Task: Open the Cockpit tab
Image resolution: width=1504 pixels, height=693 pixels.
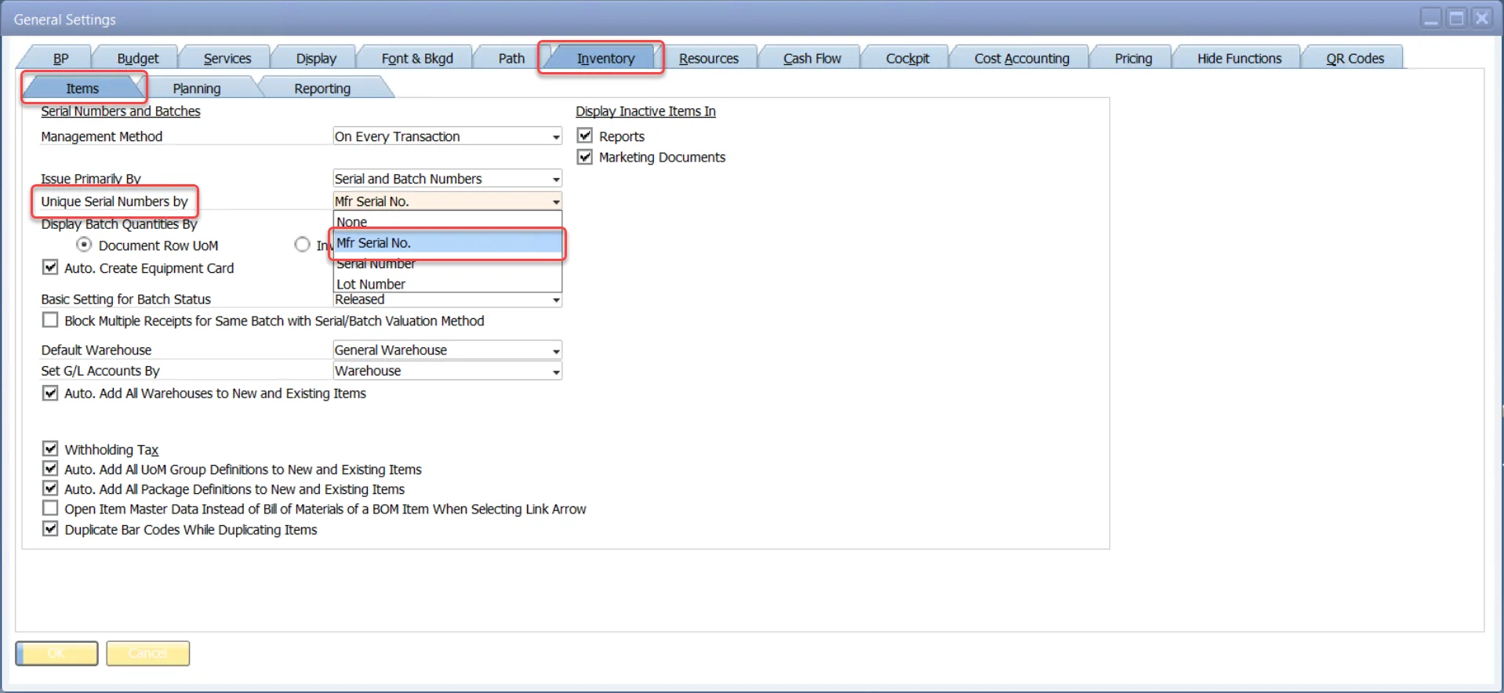Action: [x=907, y=58]
